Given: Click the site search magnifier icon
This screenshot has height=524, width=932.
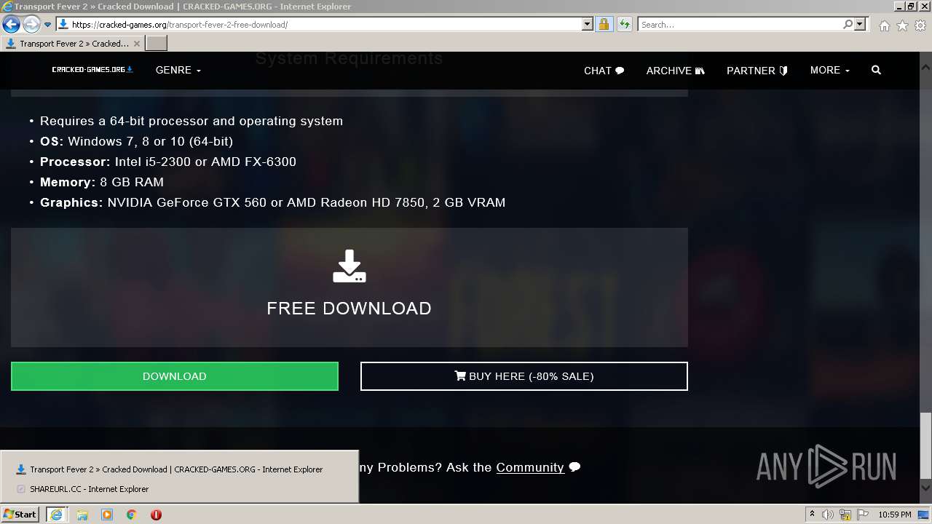Looking at the screenshot, I should [x=876, y=71].
